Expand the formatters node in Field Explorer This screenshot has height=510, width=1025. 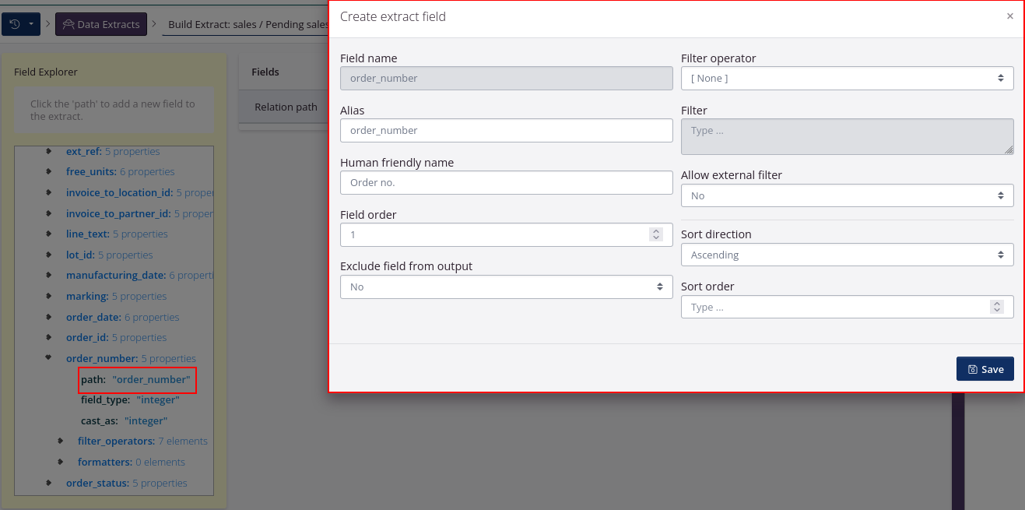[61, 462]
